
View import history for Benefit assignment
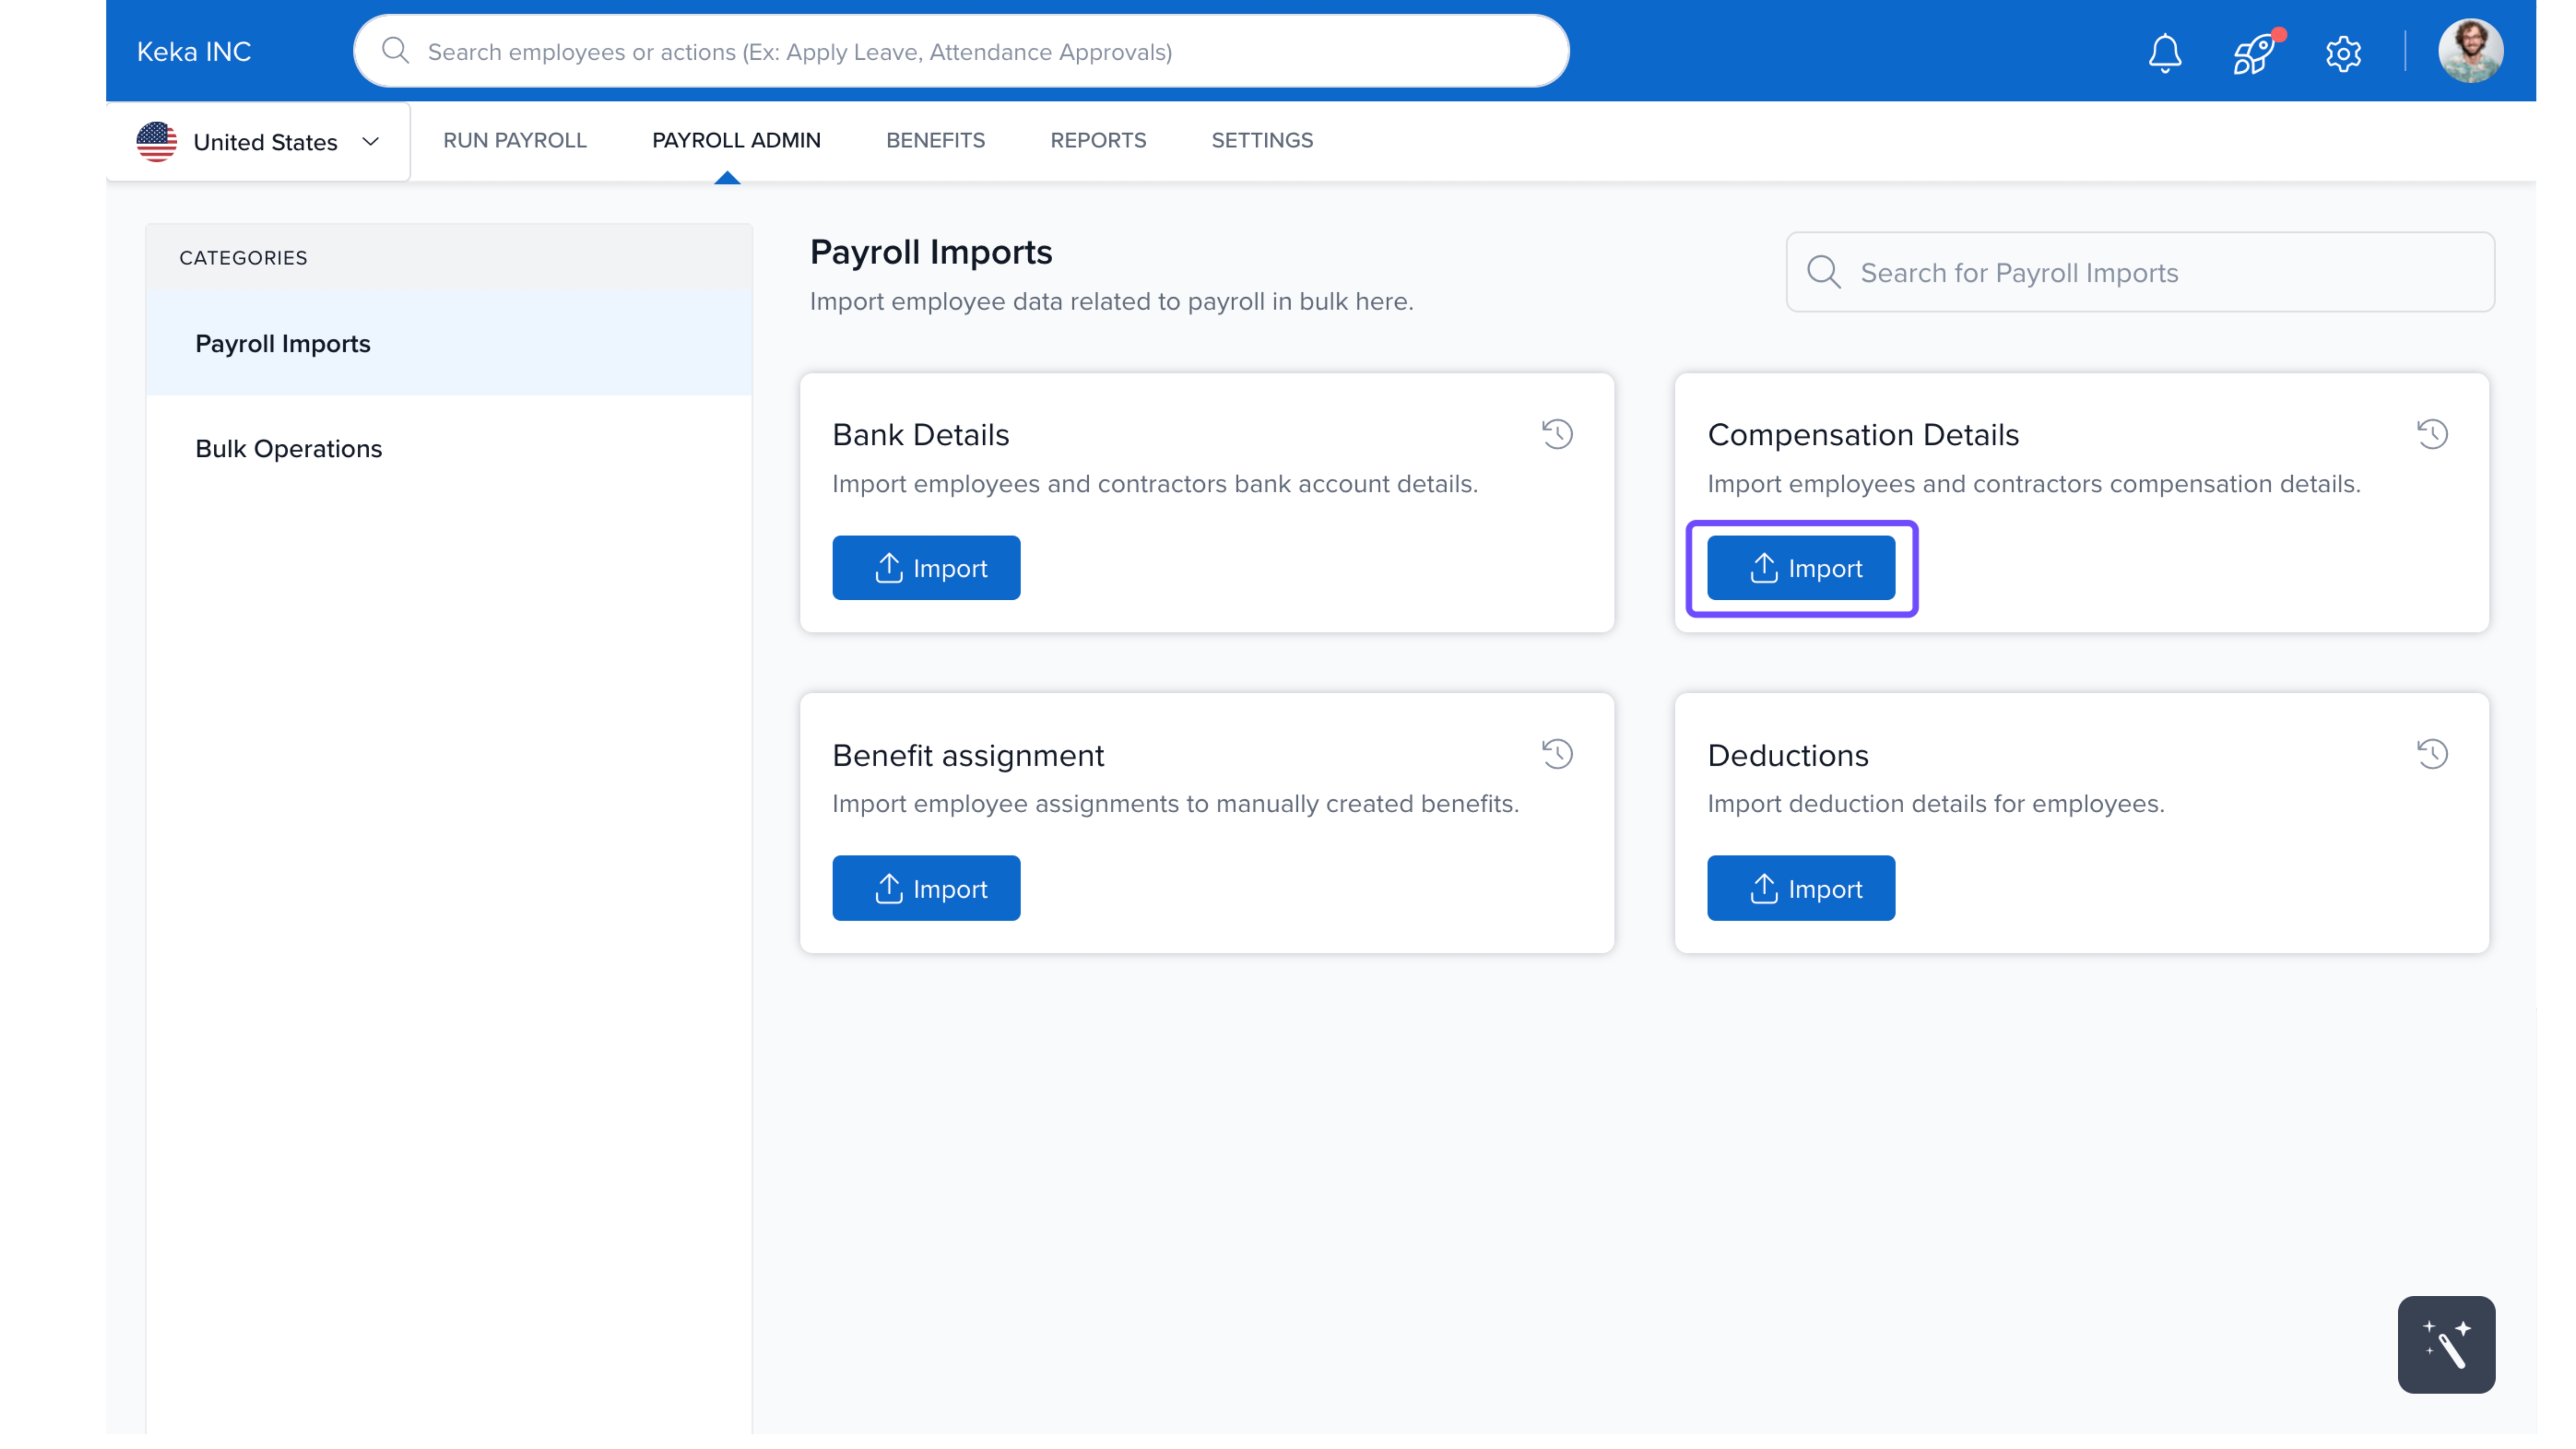(x=1557, y=754)
